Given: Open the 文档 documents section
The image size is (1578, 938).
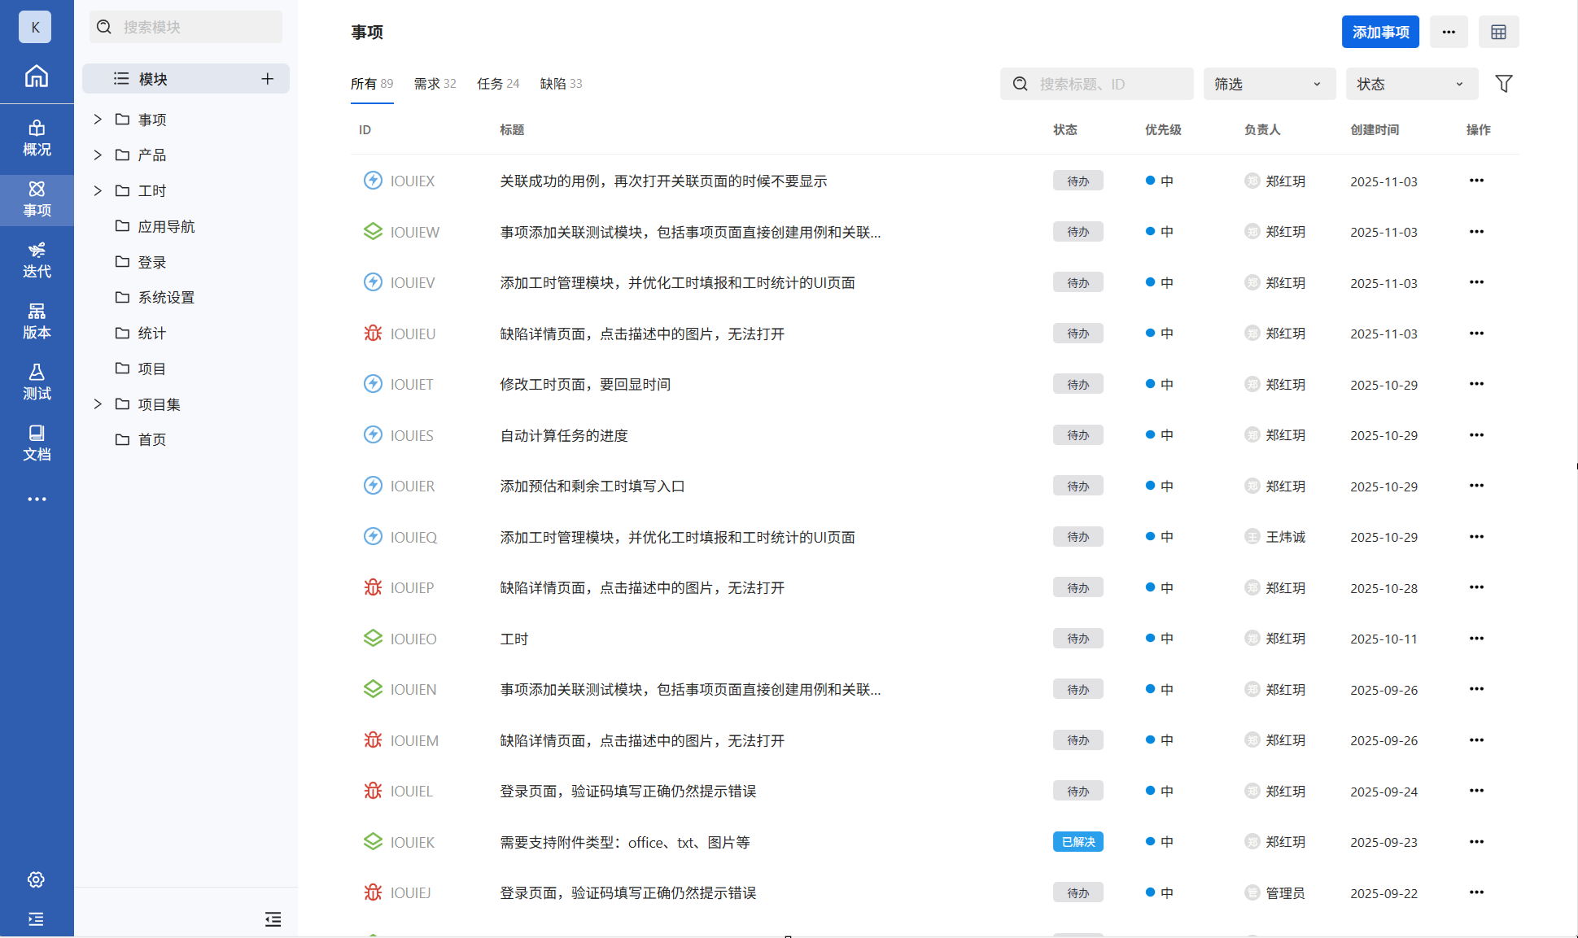Looking at the screenshot, I should tap(37, 443).
